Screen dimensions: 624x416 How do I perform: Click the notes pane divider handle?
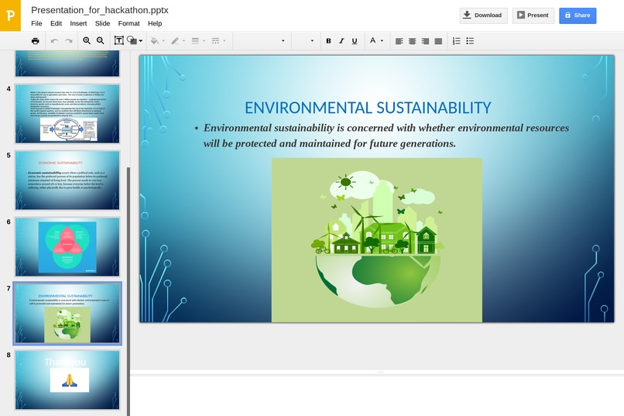click(x=380, y=372)
